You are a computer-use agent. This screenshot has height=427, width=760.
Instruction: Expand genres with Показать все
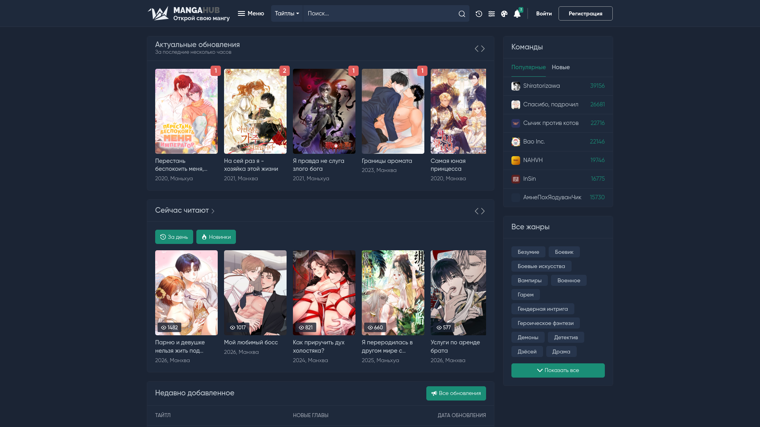pos(558,370)
